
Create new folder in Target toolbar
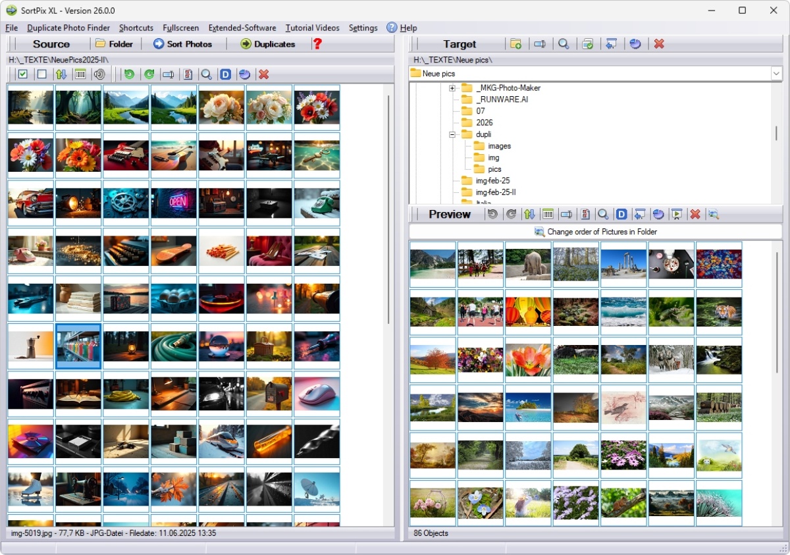(x=516, y=44)
